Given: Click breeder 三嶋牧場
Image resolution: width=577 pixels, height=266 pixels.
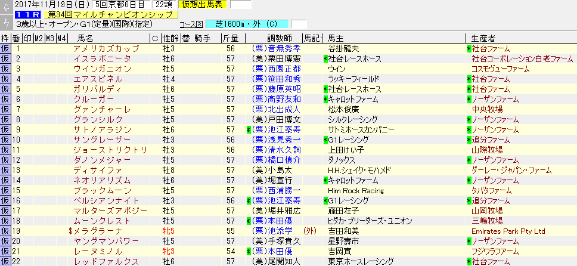Looking at the screenshot, I should (x=487, y=221).
